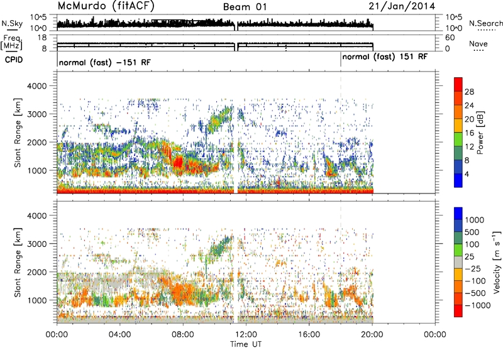Click the "28" power colorbar tick label
503x348 pixels.
pos(469,92)
